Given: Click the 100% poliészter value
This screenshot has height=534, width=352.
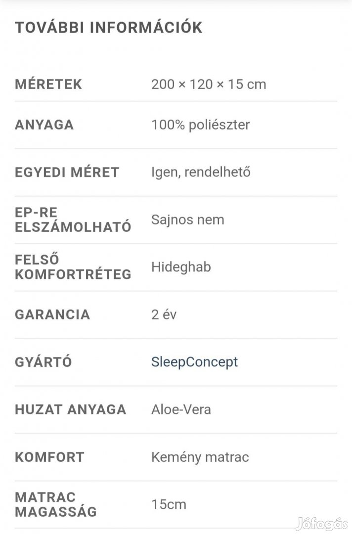Looking at the screenshot, I should pyautogui.click(x=200, y=125).
